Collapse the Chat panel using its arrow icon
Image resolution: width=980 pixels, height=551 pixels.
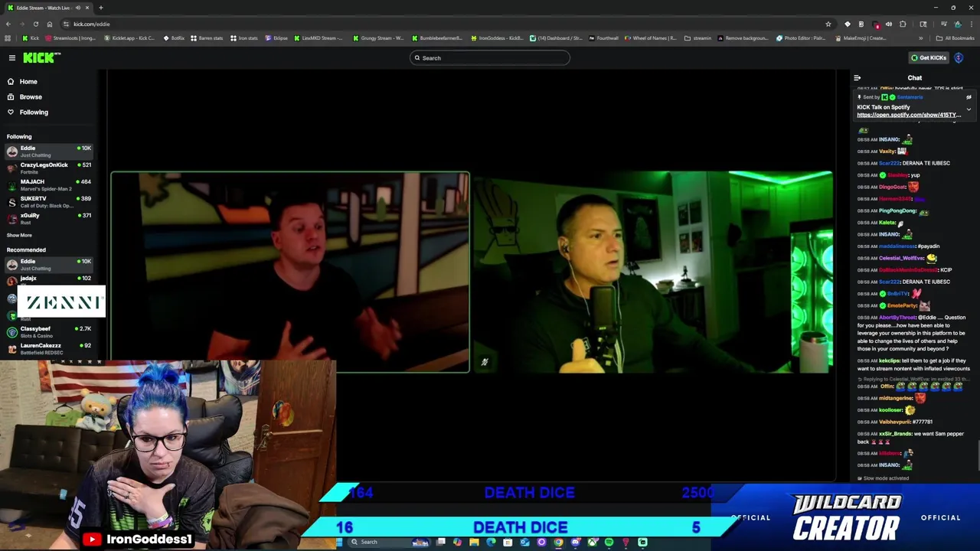[857, 77]
